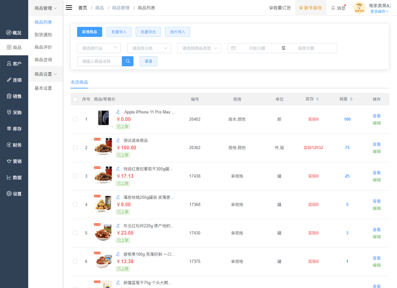Image resolution: width=397 pixels, height=288 pixels.
Task: Click the Apple iPhone product thumbnail
Action: 103,118
